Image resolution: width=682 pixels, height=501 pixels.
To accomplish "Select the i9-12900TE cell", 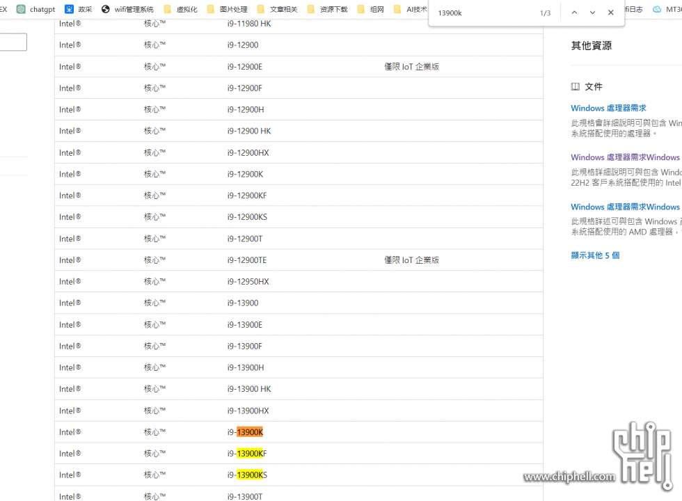I will tap(246, 260).
